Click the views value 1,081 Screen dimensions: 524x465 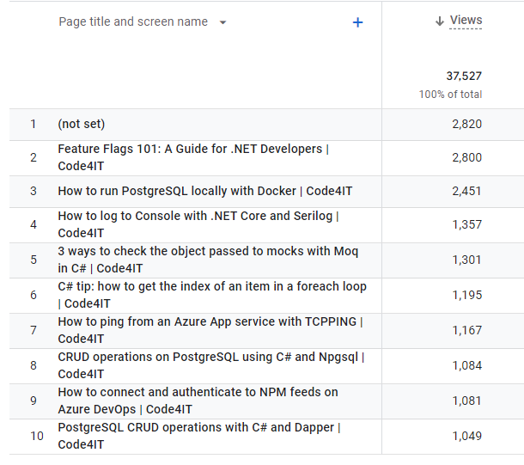point(466,401)
